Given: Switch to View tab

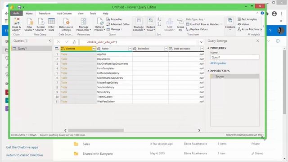Looking at the screenshot, I should (x=81, y=13).
